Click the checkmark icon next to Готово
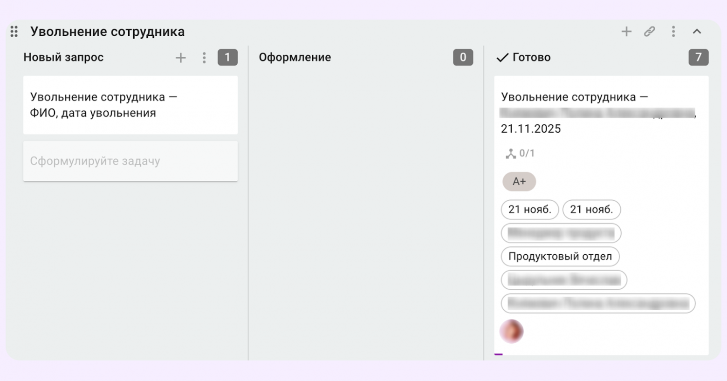This screenshot has width=727, height=381. [x=502, y=57]
